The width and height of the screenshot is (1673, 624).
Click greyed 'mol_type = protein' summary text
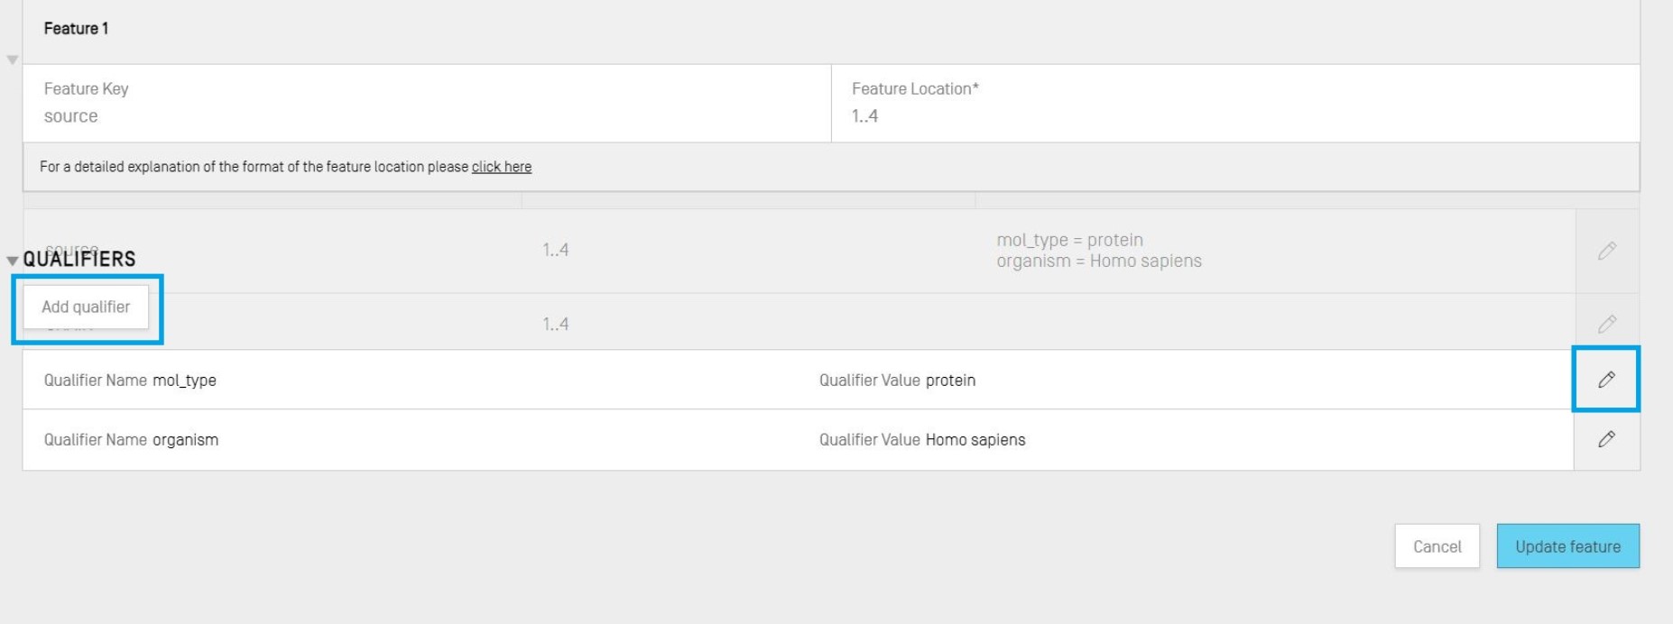[1069, 240]
